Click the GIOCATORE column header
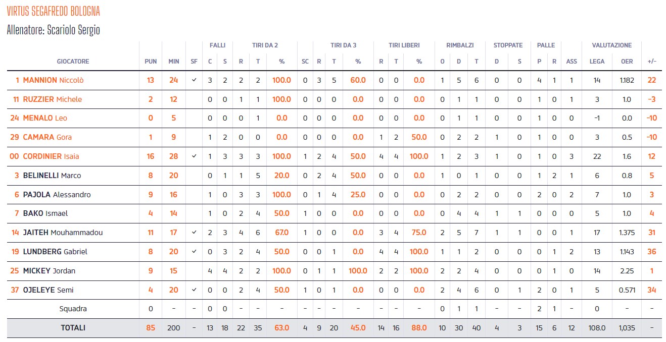 pyautogui.click(x=73, y=62)
